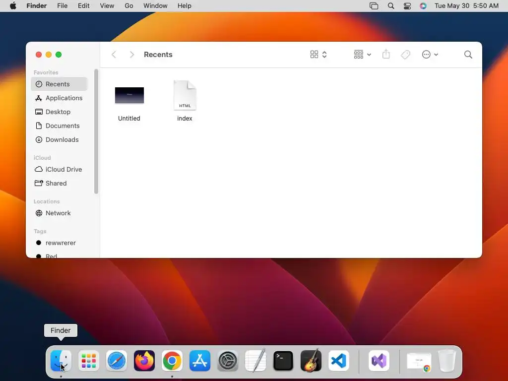
Task: Open the Share toolbar button
Action: tap(386, 54)
